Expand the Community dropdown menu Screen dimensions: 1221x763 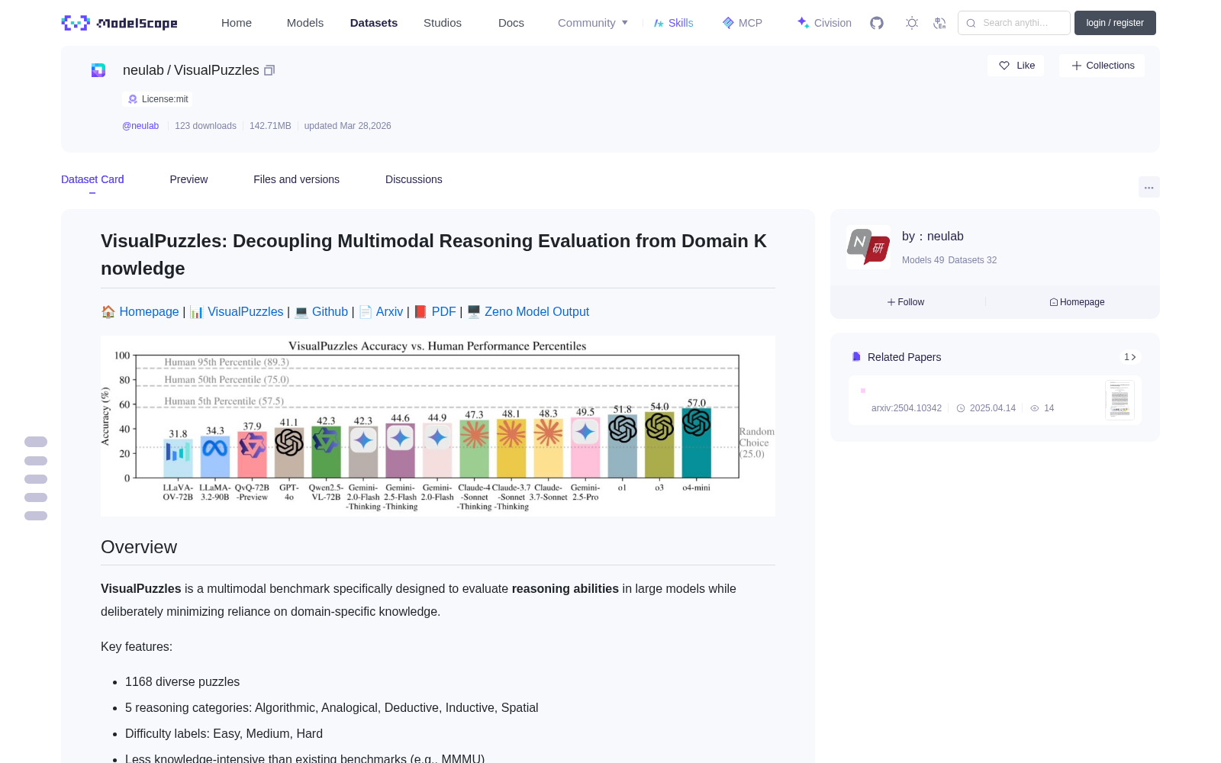[x=593, y=23]
